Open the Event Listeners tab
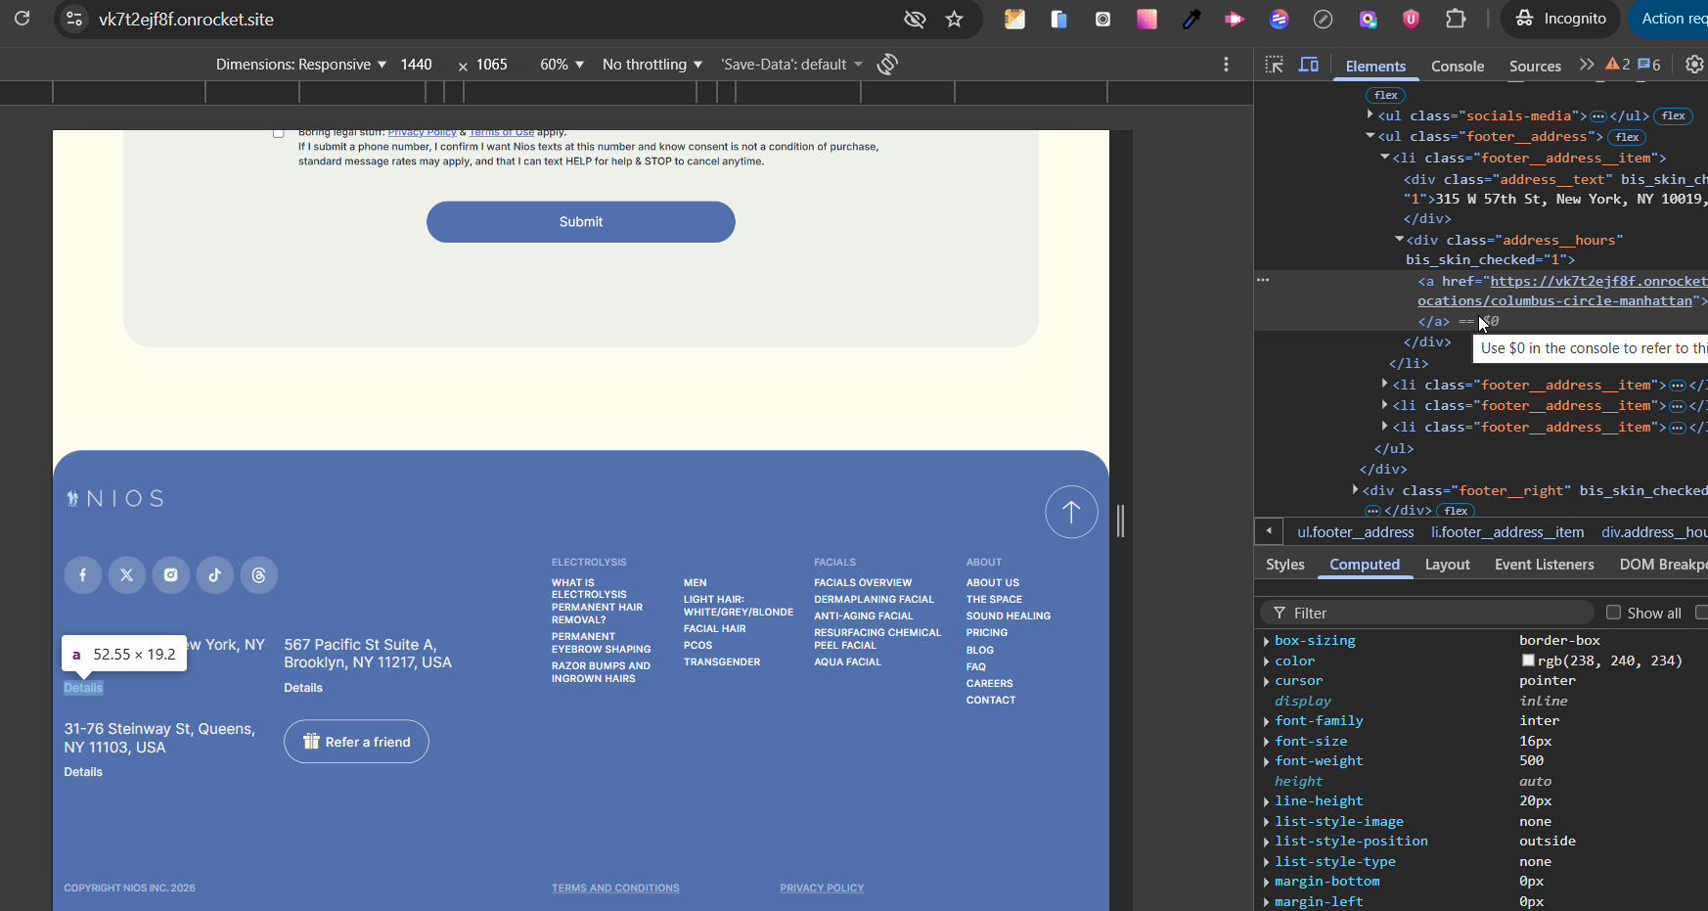This screenshot has height=911, width=1708. pos(1545,565)
